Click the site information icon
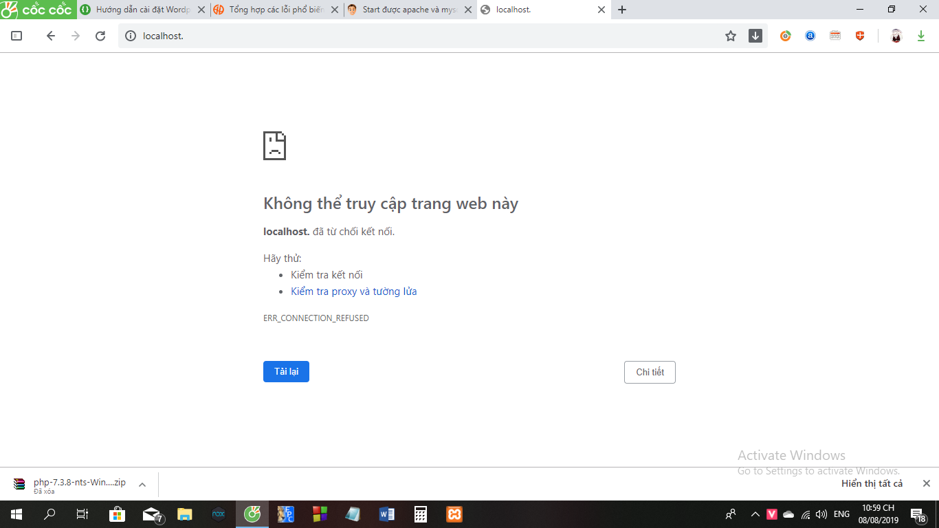939x528 pixels. 131,36
